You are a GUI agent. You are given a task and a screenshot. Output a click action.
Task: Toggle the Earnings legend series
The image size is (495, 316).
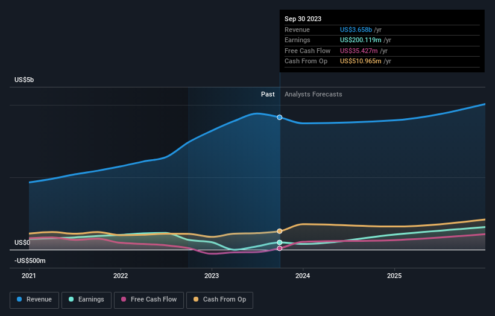point(86,300)
